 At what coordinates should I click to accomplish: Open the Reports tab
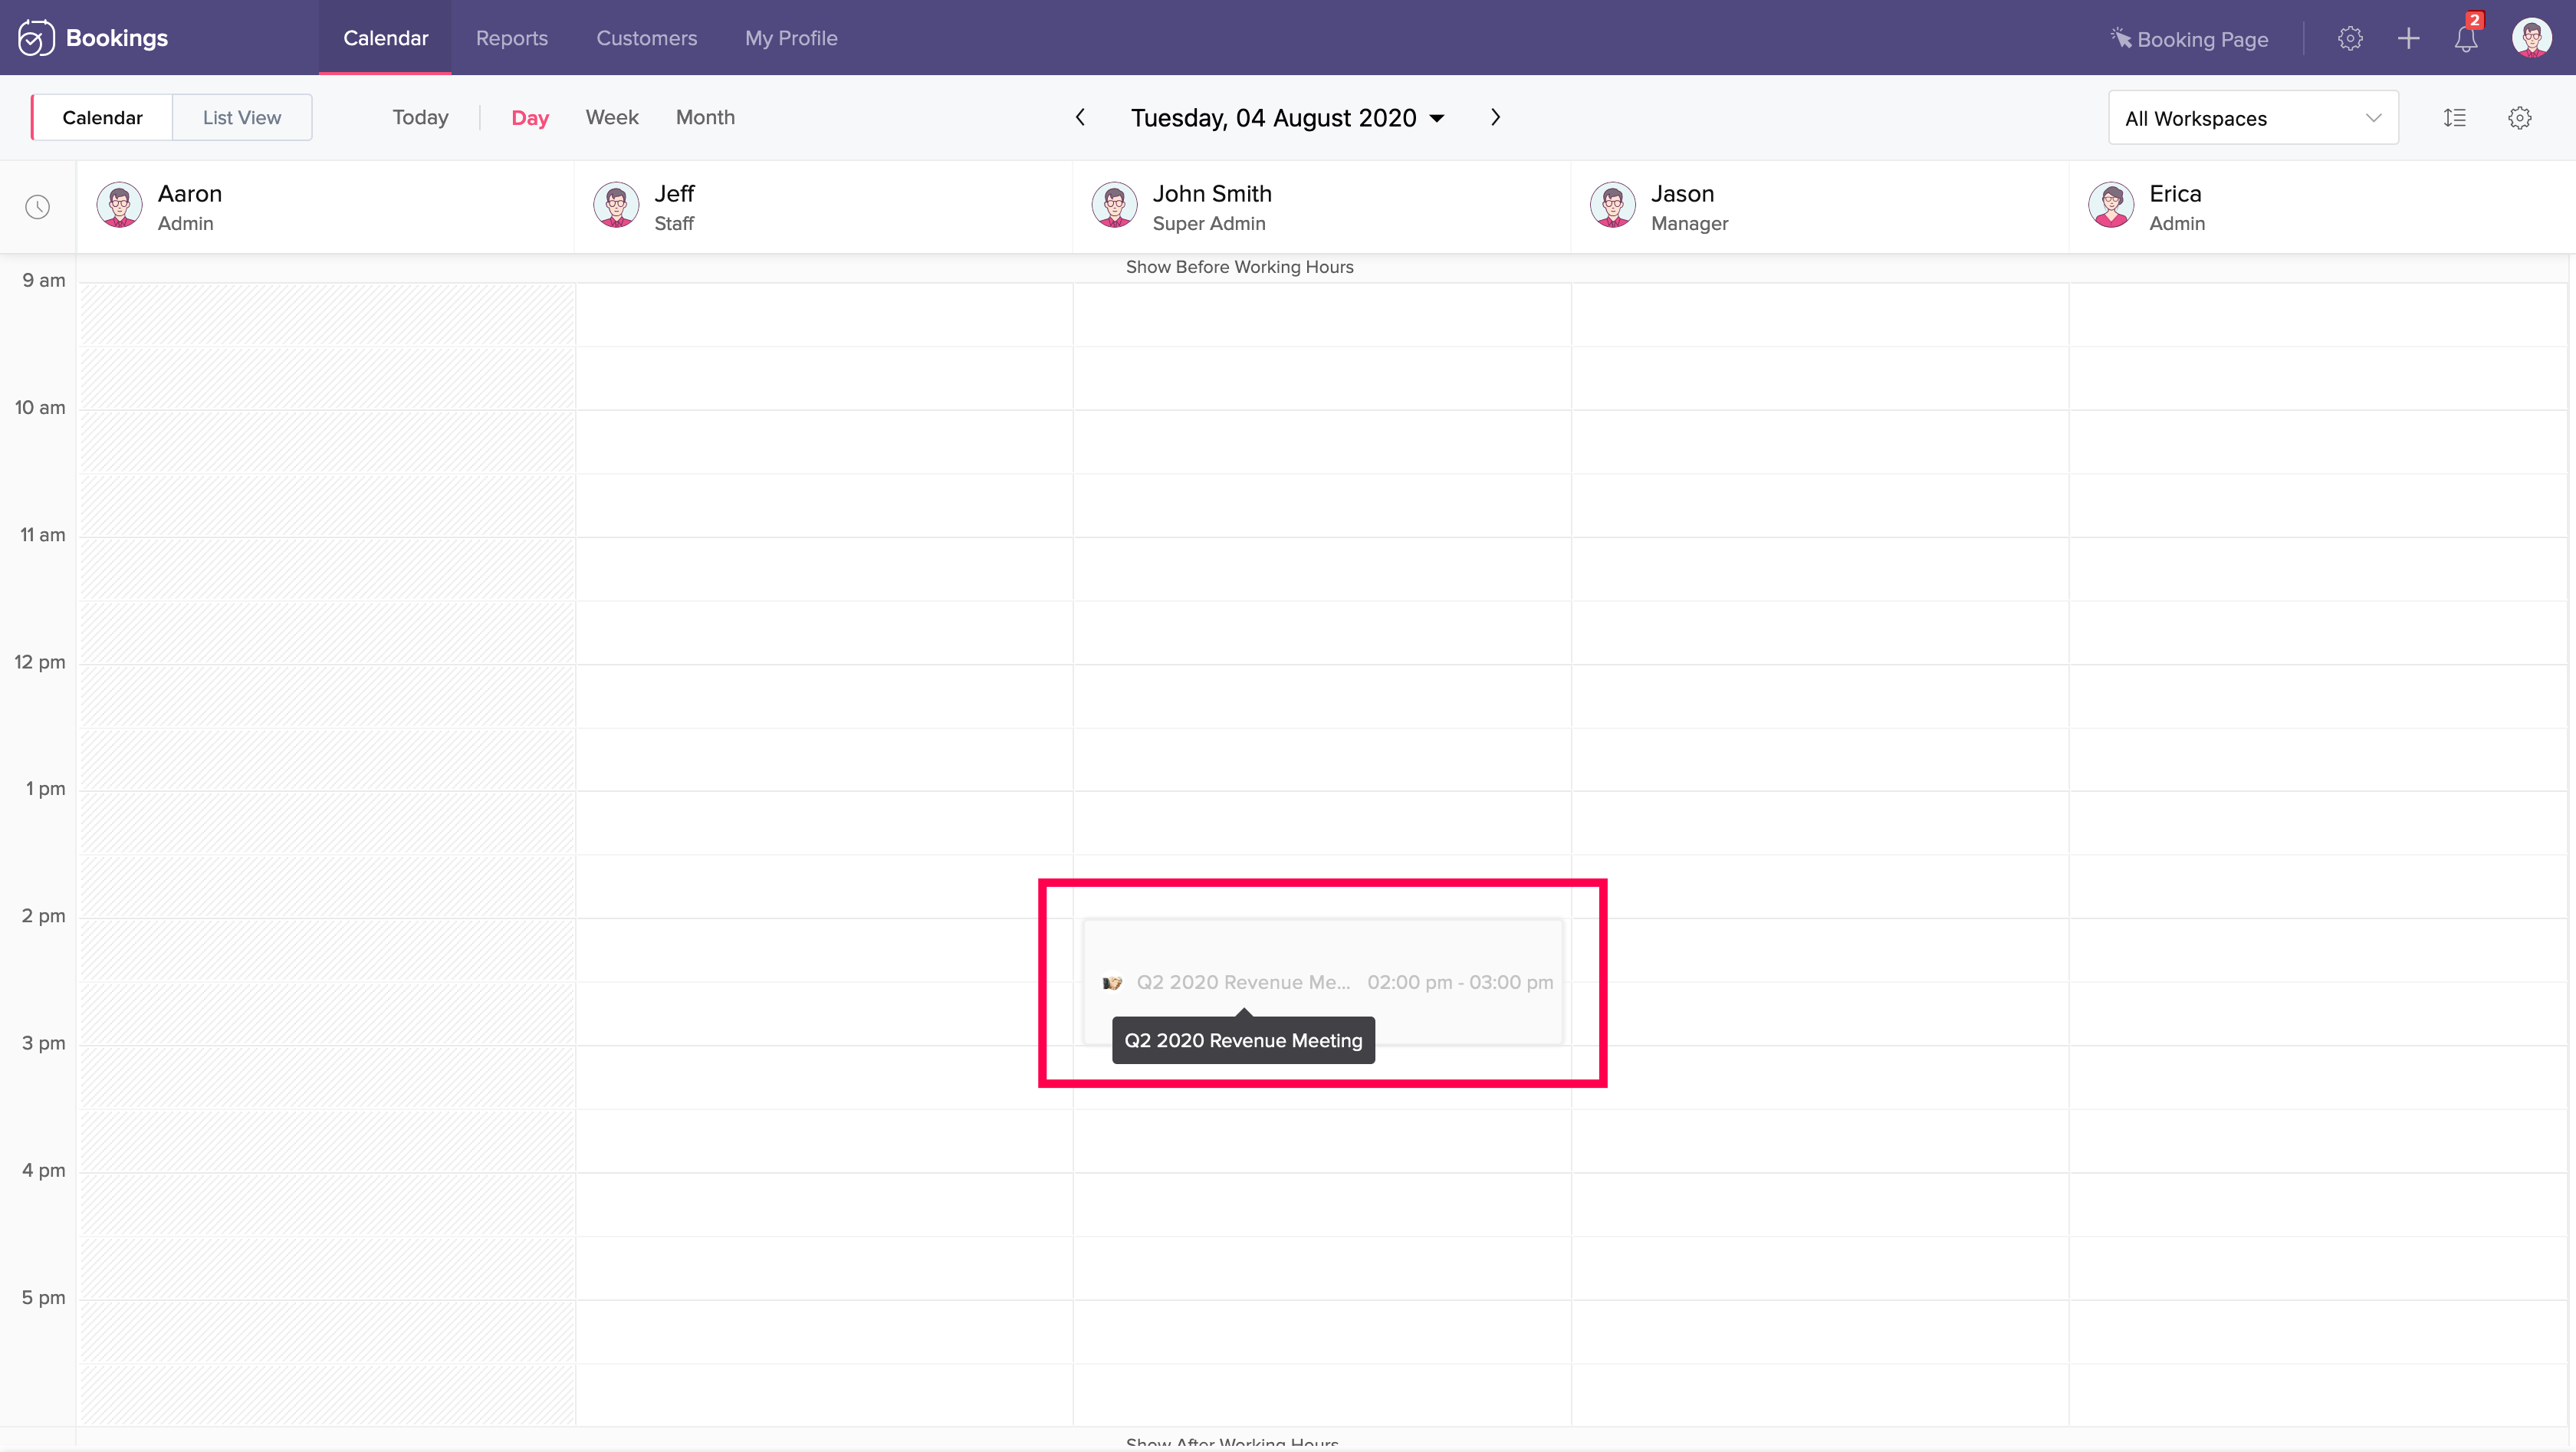tap(511, 38)
